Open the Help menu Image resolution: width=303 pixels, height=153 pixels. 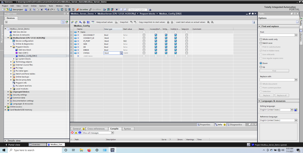coord(67,6)
